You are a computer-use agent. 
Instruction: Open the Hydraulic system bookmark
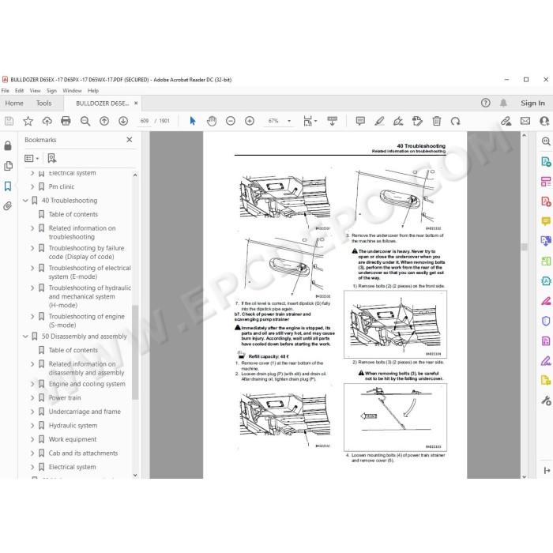pos(73,425)
